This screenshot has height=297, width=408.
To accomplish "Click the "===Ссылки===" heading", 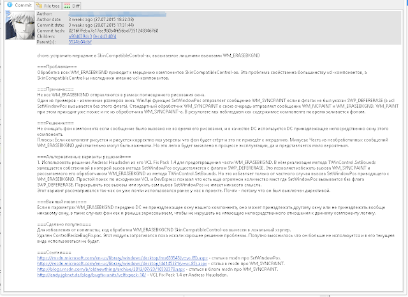I will pos(54,252).
